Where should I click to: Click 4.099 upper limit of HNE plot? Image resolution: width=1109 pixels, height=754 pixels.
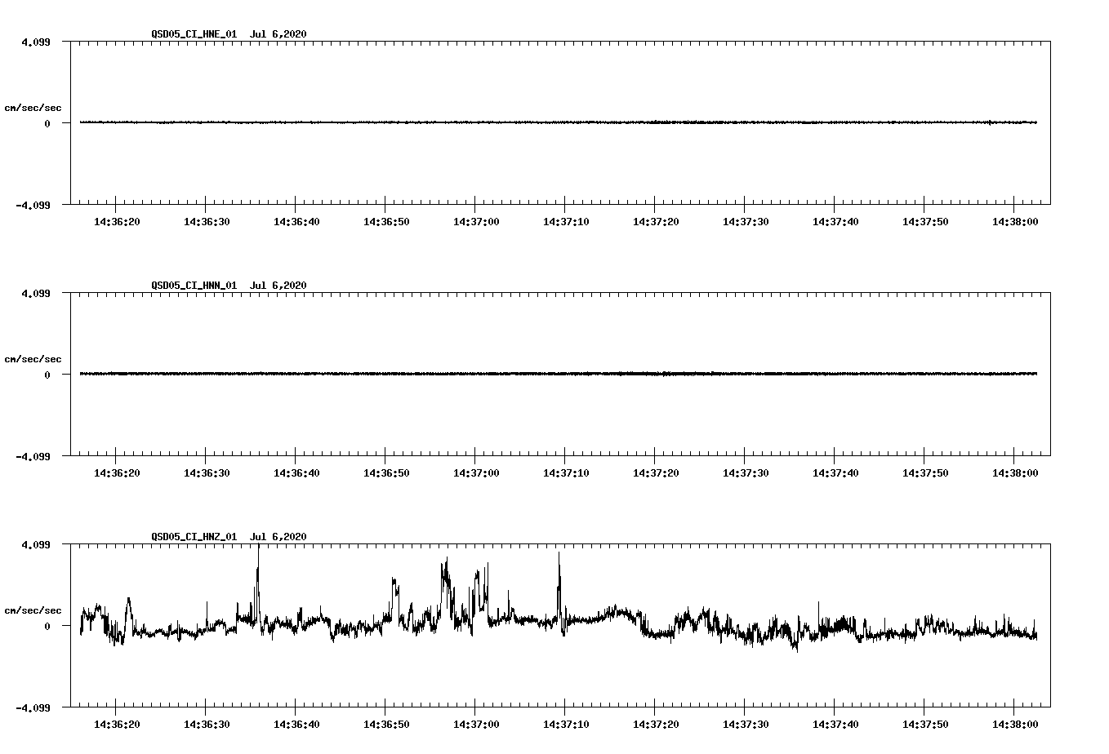[x=35, y=42]
